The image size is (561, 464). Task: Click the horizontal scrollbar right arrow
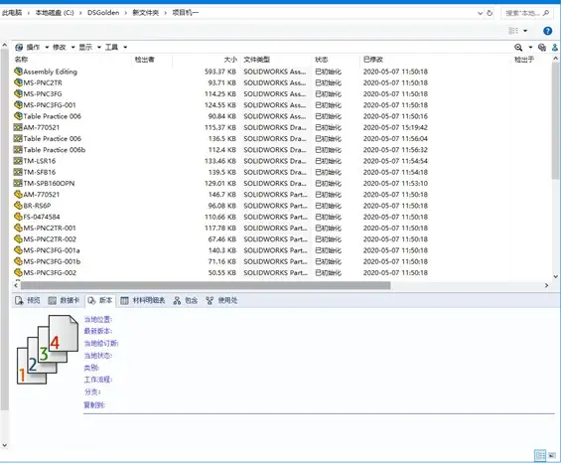(546, 285)
